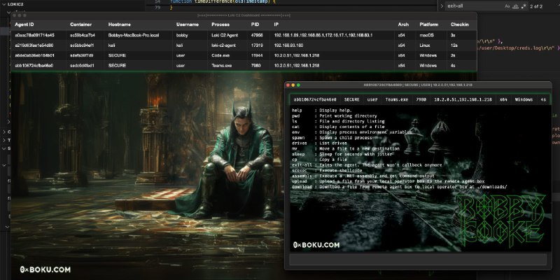Sort dashboard by Process column header
This screenshot has height=280, width=560.
(x=220, y=24)
